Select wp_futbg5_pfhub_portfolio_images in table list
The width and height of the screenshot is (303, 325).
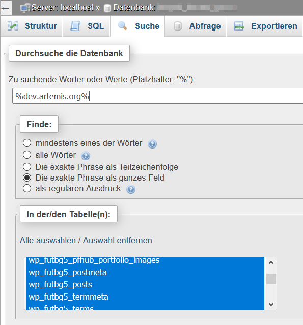tap(145, 261)
